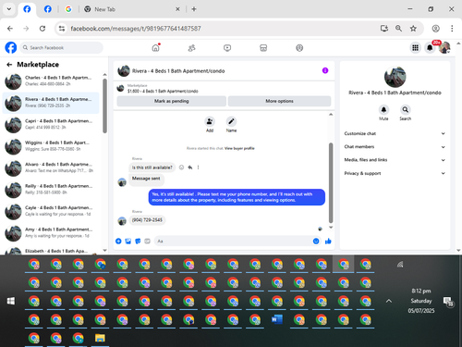Open a new browser tab with plus
This screenshot has height=347, width=462.
point(194,9)
